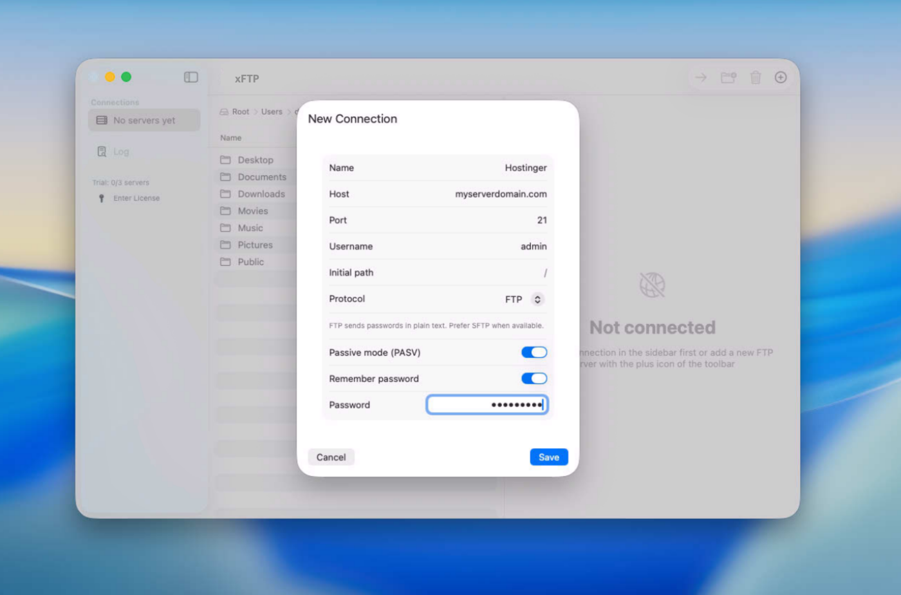Select the Users breadcrumb segment

pyautogui.click(x=272, y=112)
